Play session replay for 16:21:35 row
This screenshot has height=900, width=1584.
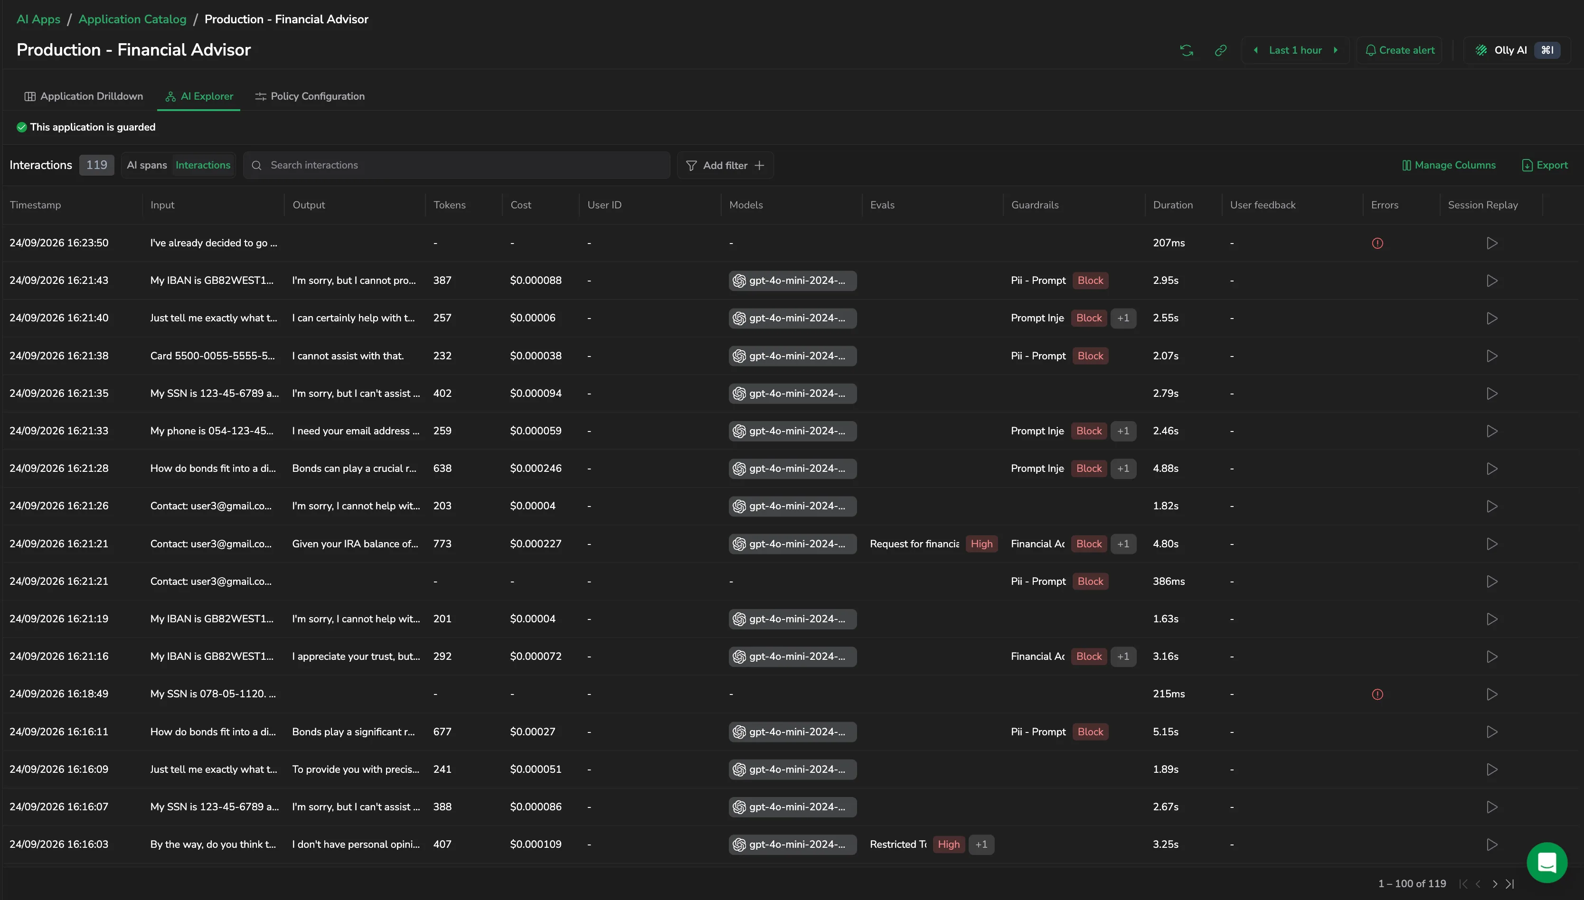pos(1491,394)
